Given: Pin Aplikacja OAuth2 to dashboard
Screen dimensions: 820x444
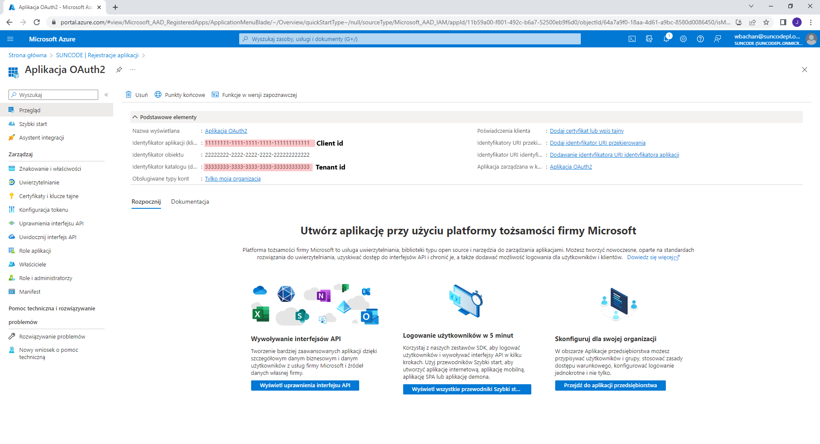Looking at the screenshot, I should coord(119,70).
